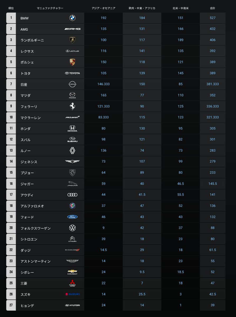This screenshot has width=236, height=317.
Task: Select the フォルクスワーゲン manufacturer name
Action: 36,228
